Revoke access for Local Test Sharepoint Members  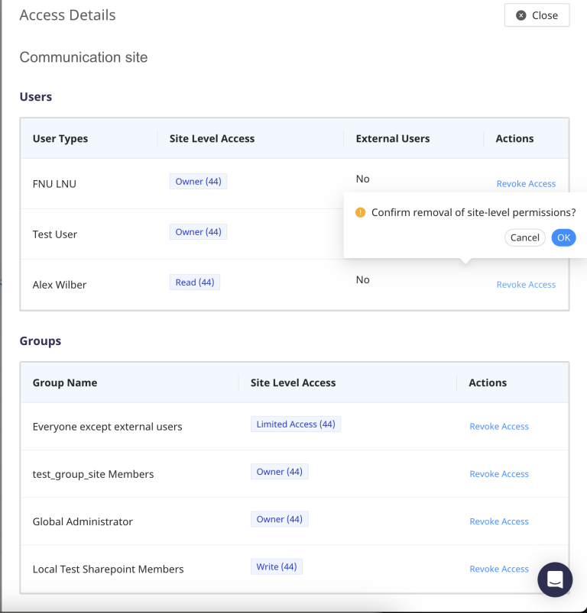pos(499,569)
